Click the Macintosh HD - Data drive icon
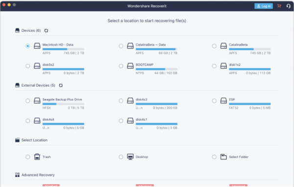The width and height of the screenshot is (294, 187). point(37,46)
